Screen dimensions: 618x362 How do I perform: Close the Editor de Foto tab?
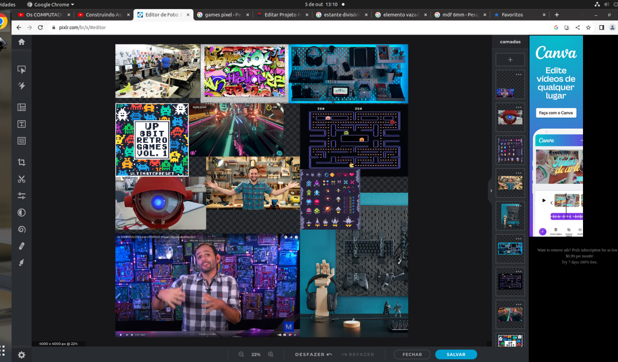click(188, 15)
